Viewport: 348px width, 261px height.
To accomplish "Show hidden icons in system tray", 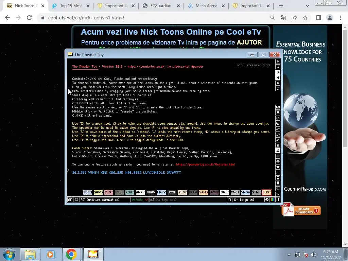I will point(289,255).
